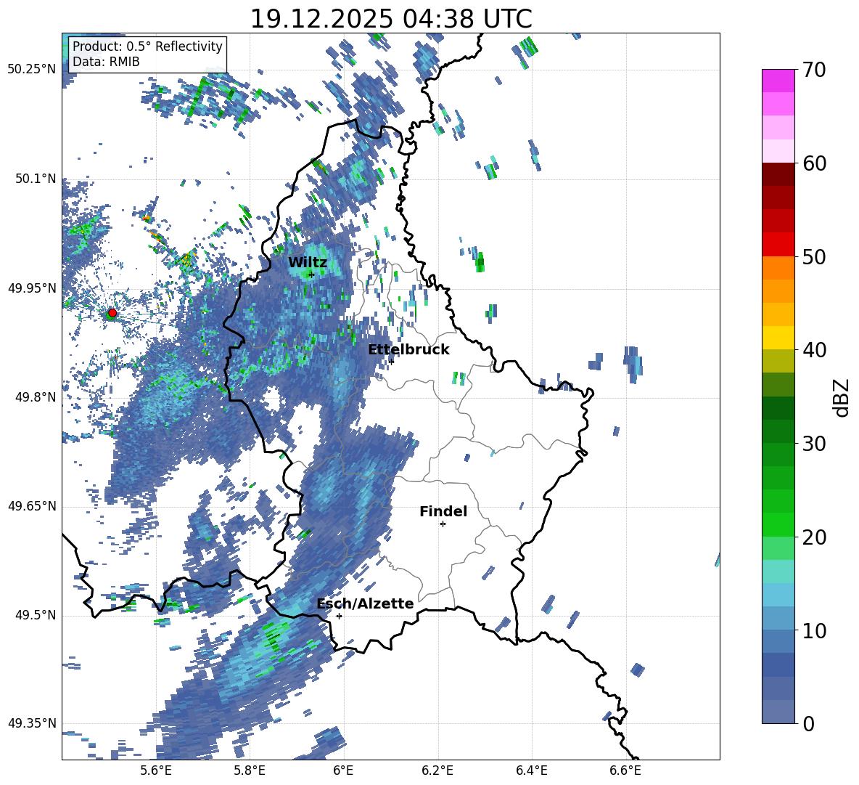Click the 49.95°N latitude label
The height and width of the screenshot is (785, 859).
point(32,288)
